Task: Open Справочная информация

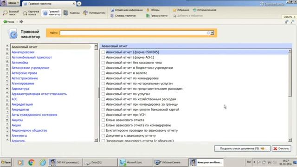Action: coord(127,10)
